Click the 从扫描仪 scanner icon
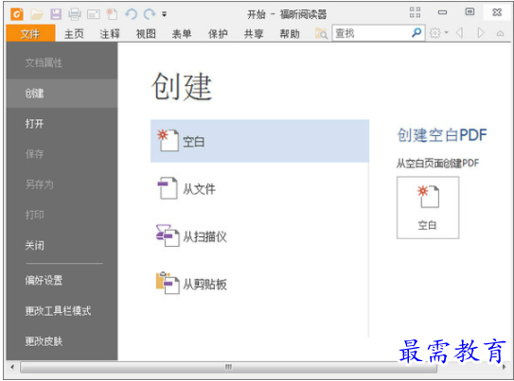The image size is (514, 381). [168, 235]
